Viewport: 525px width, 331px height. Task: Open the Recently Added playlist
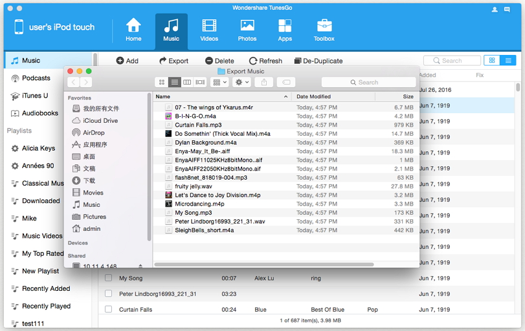point(46,288)
